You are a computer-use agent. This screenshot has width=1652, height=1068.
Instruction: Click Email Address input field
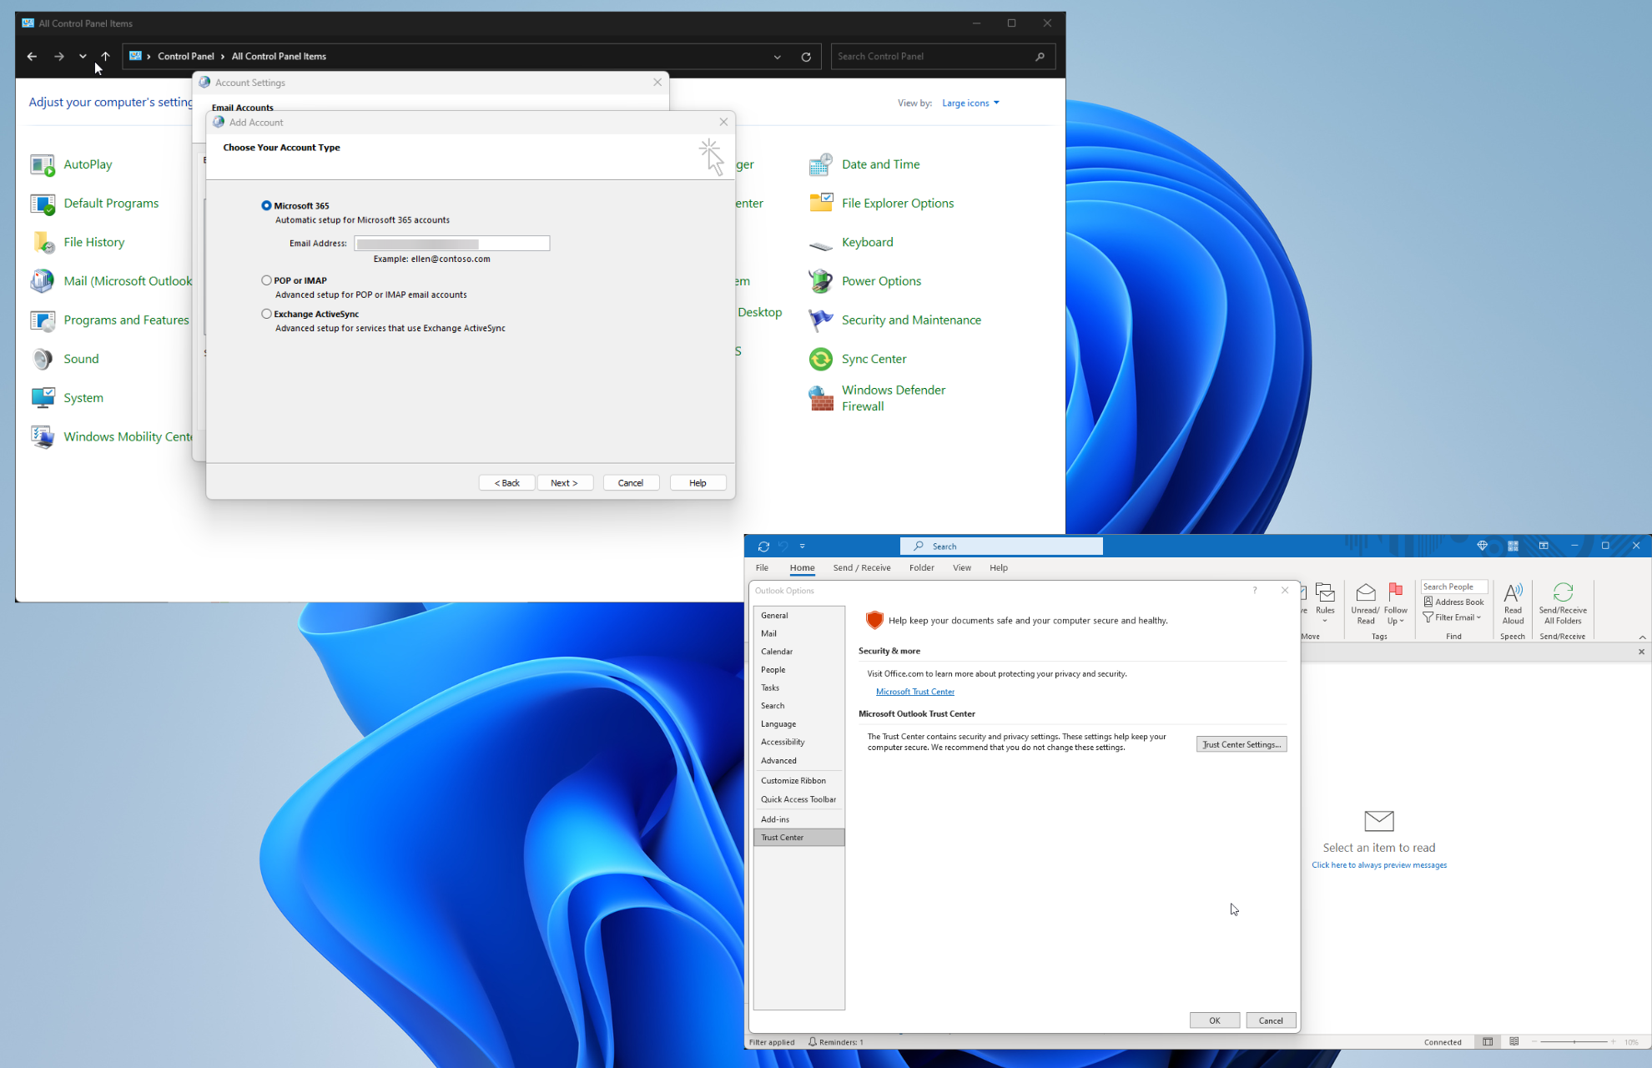coord(452,244)
